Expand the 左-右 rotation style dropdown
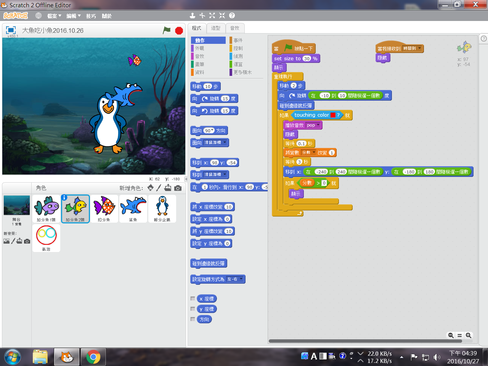This screenshot has width=488, height=366. tap(241, 279)
